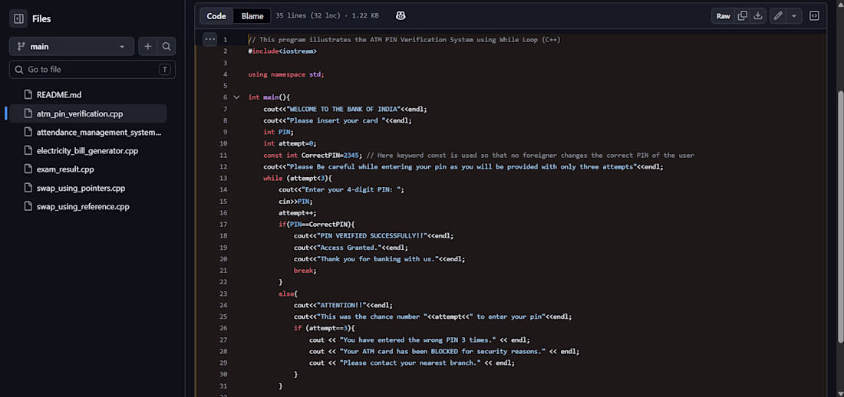
Task: Switch to the Code view
Action: pos(216,16)
